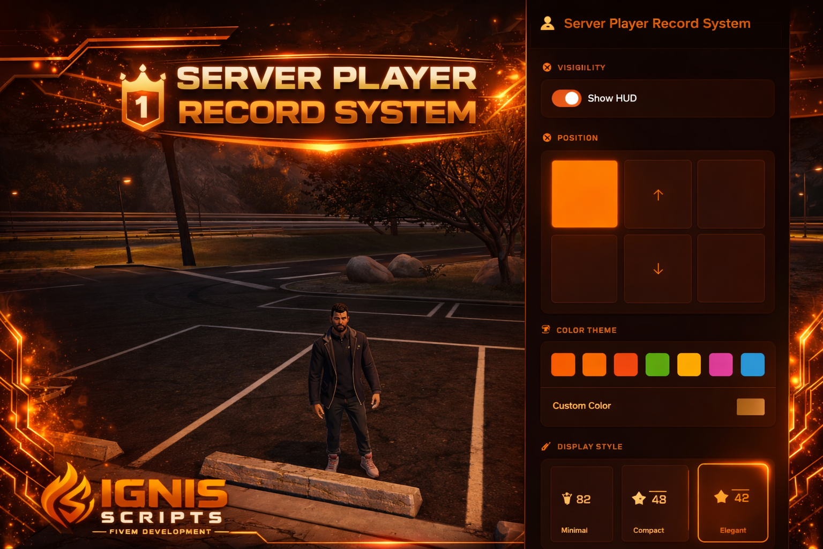Viewport: 823px width, 549px height.
Task: Select the up-arrow top-center position cell
Action: click(x=658, y=194)
